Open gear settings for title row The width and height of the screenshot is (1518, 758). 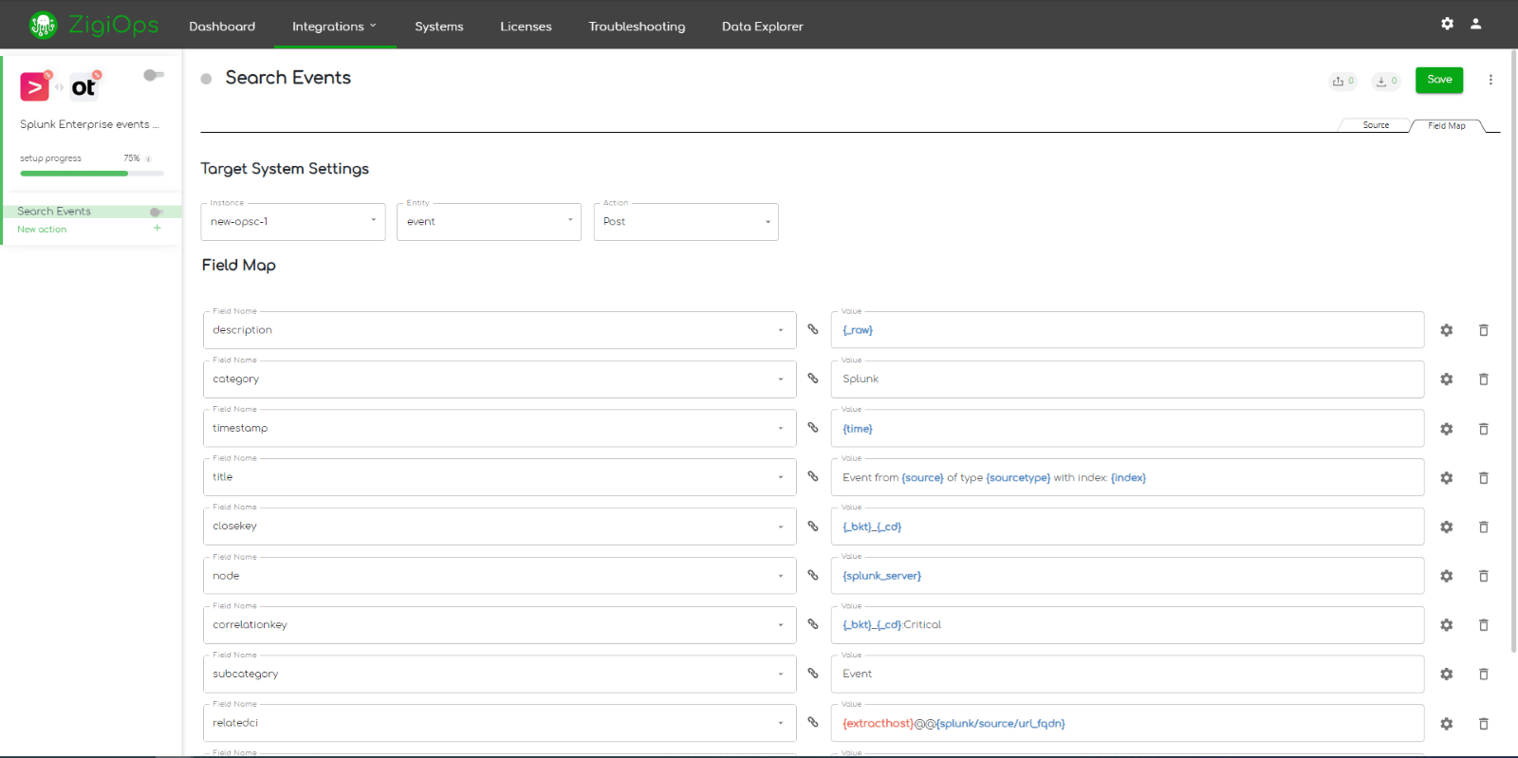(1447, 478)
